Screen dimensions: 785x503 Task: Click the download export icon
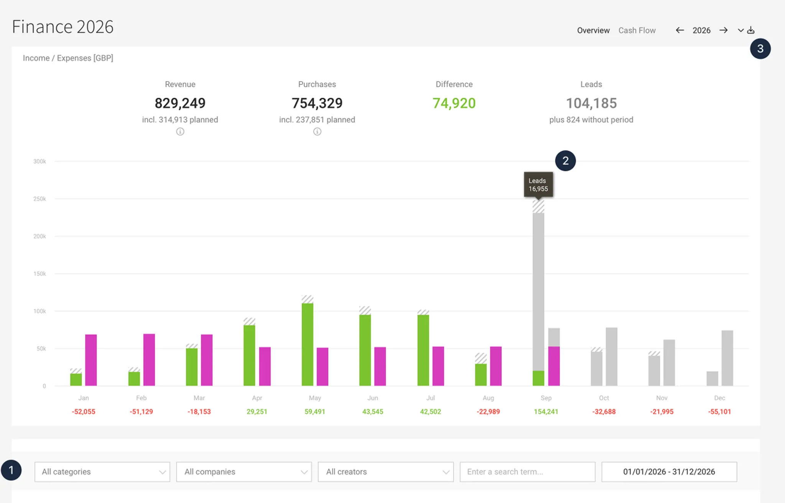click(x=751, y=30)
